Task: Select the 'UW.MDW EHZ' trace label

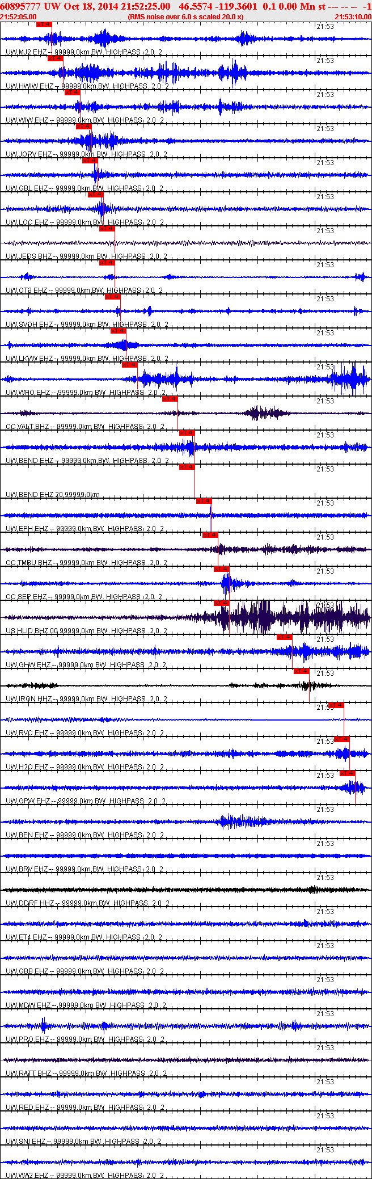Action: pos(28,1005)
